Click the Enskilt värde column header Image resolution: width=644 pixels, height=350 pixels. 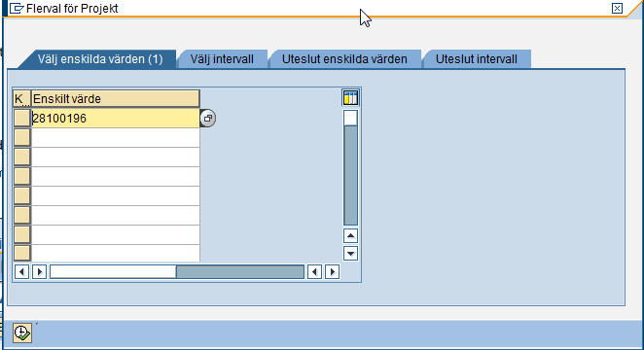(x=116, y=99)
